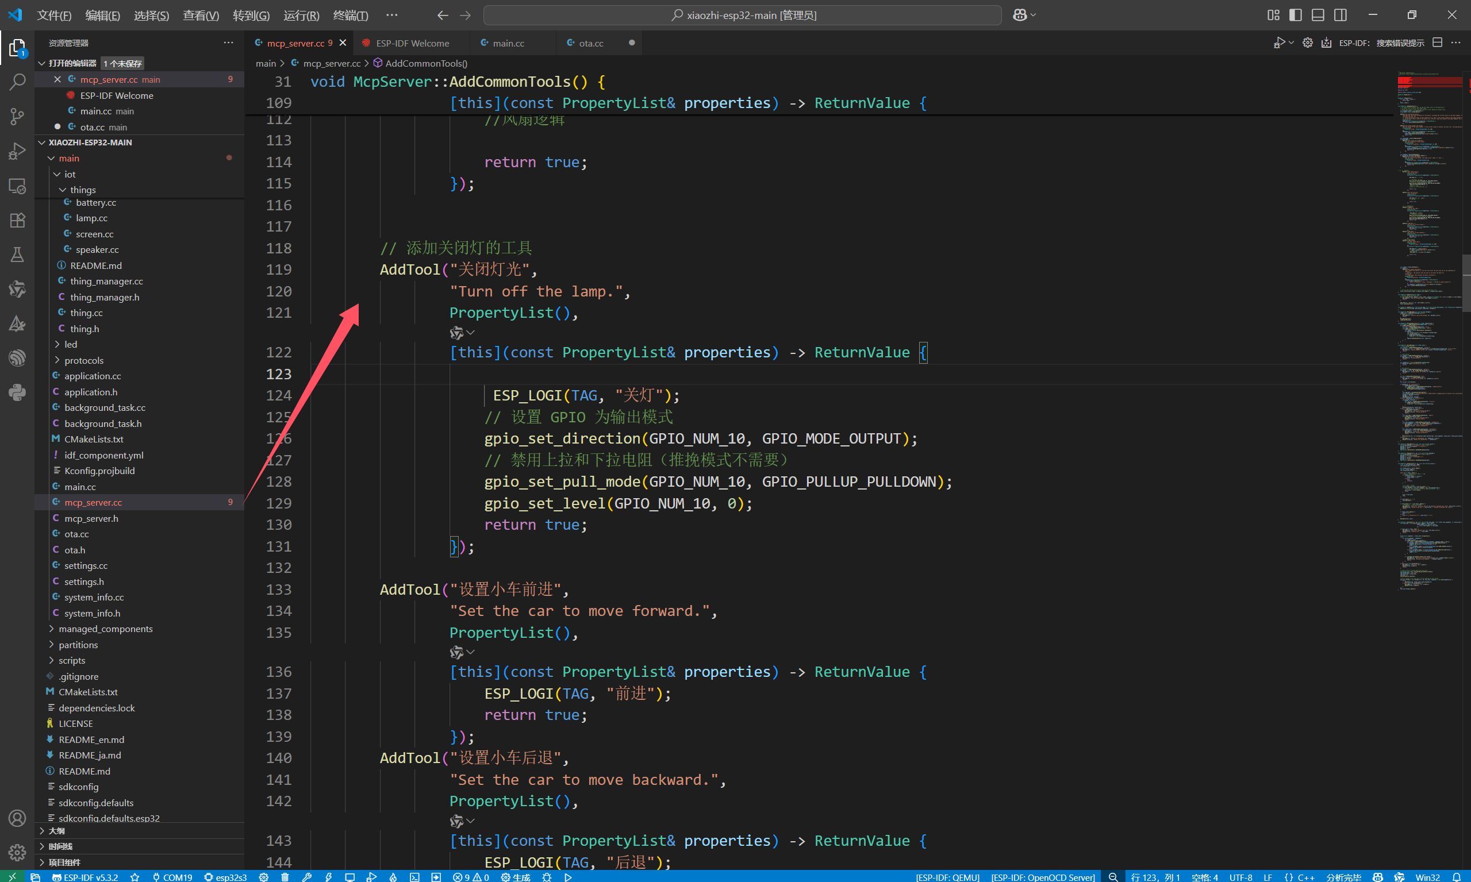Viewport: 1471px width, 882px height.
Task: Open the run/debug dropdown arrow in editor toolbar
Action: pos(1292,43)
